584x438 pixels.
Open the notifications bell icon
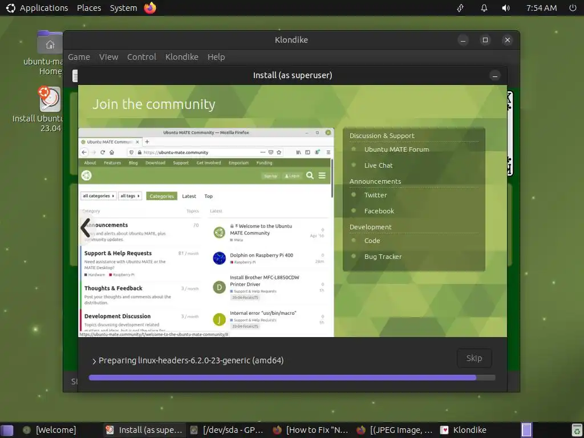click(484, 8)
